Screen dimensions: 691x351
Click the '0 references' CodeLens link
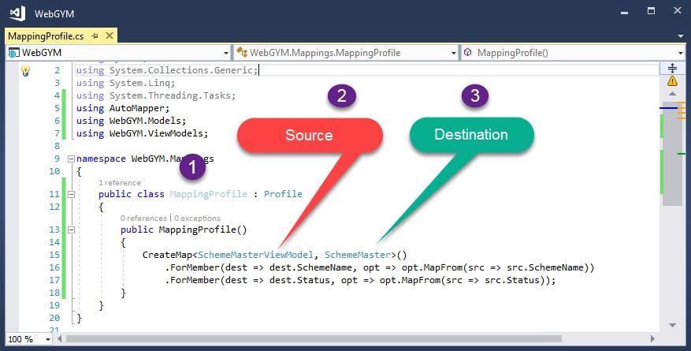[x=143, y=218]
